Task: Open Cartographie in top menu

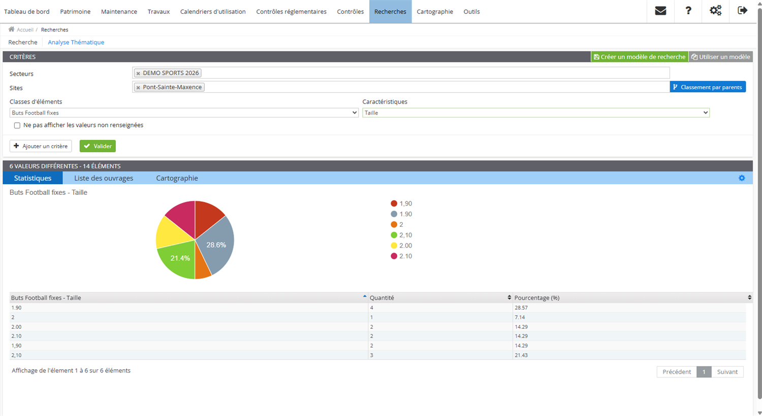Action: click(x=435, y=11)
